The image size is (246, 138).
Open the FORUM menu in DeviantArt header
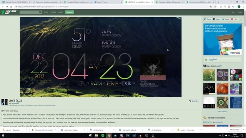tap(53, 12)
